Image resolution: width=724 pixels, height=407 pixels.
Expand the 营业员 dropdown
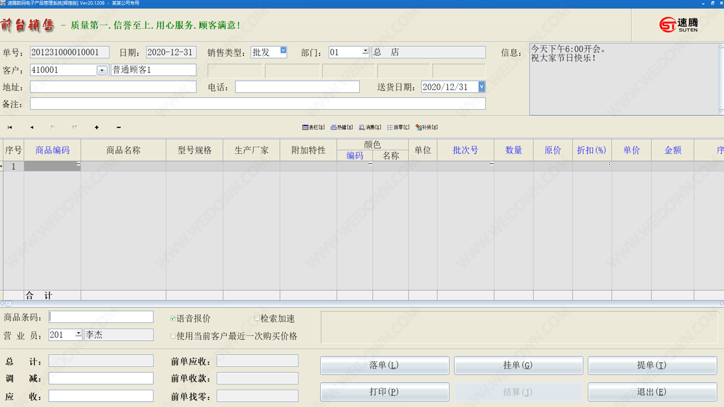point(78,334)
